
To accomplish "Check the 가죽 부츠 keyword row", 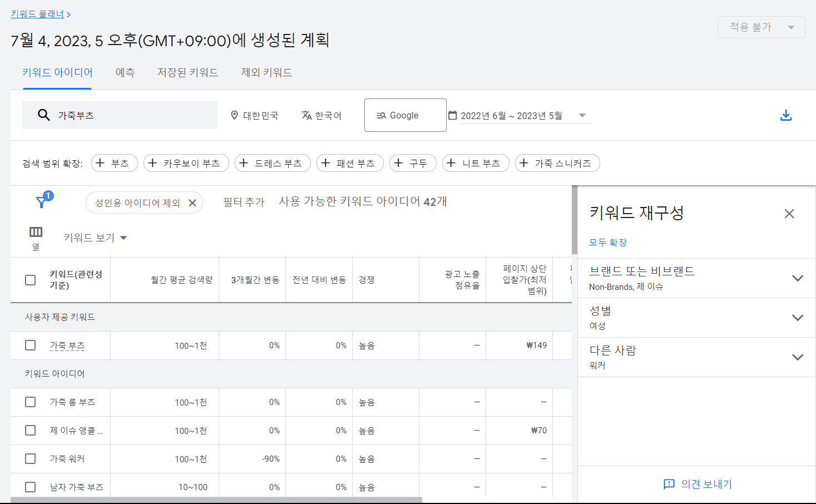I will tap(31, 345).
